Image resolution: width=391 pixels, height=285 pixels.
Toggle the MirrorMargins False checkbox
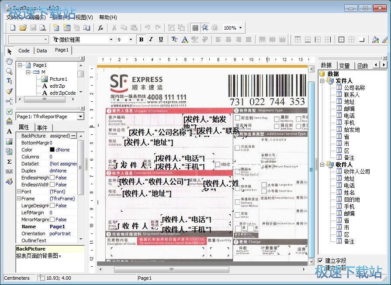pyautogui.click(x=52, y=220)
